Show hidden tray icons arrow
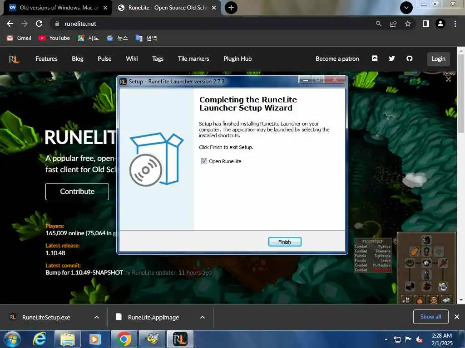This screenshot has width=465, height=348. tap(386, 339)
